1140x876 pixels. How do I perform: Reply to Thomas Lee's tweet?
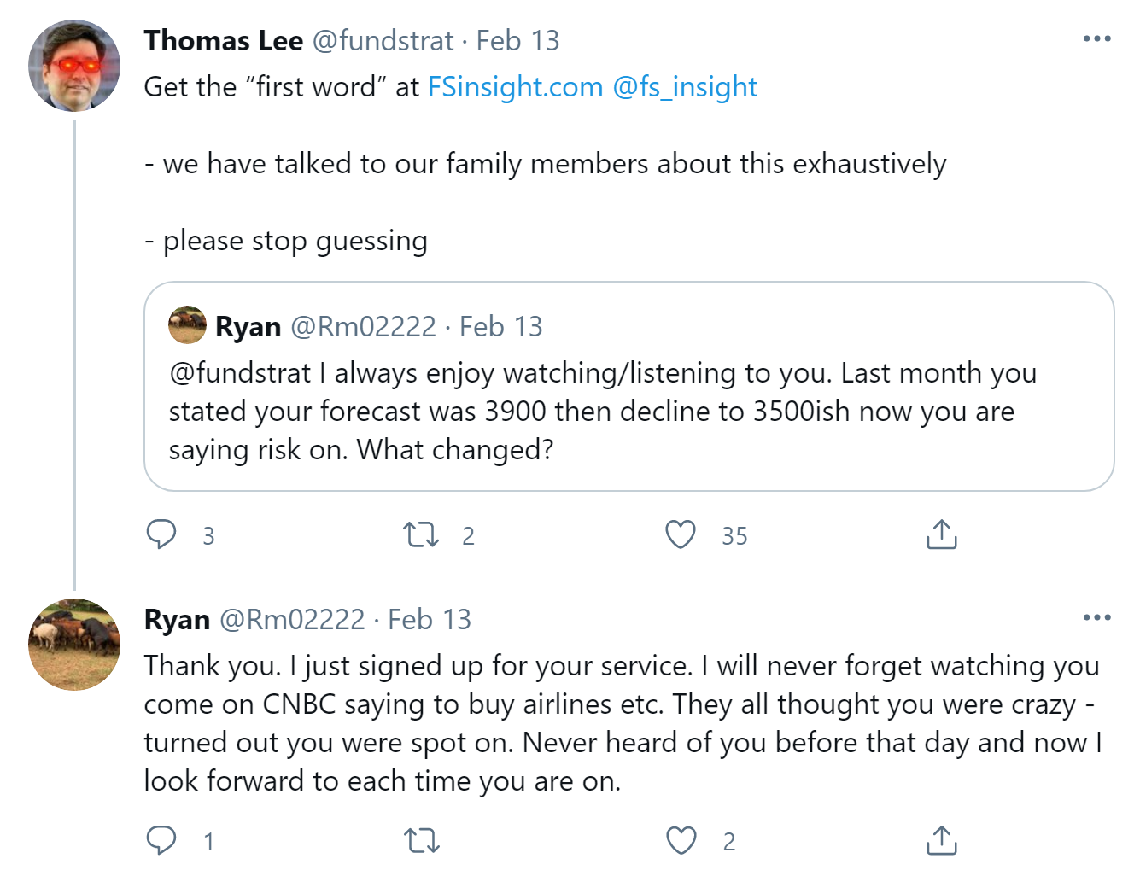(x=161, y=534)
